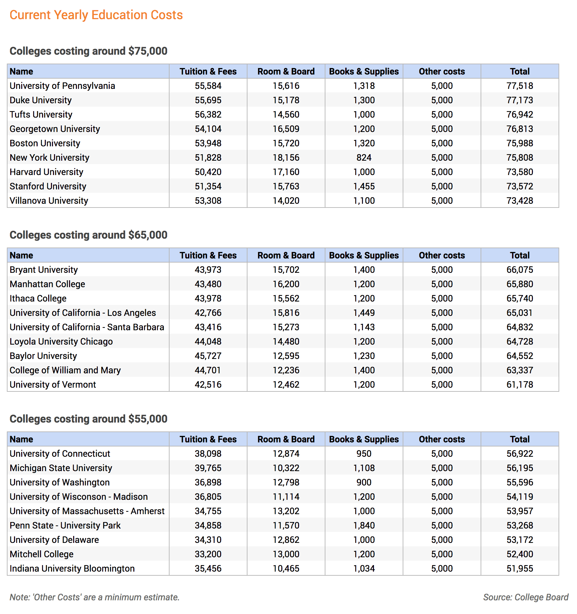
Task: Click 'Other costs' header in $75,000 table
Action: point(442,71)
